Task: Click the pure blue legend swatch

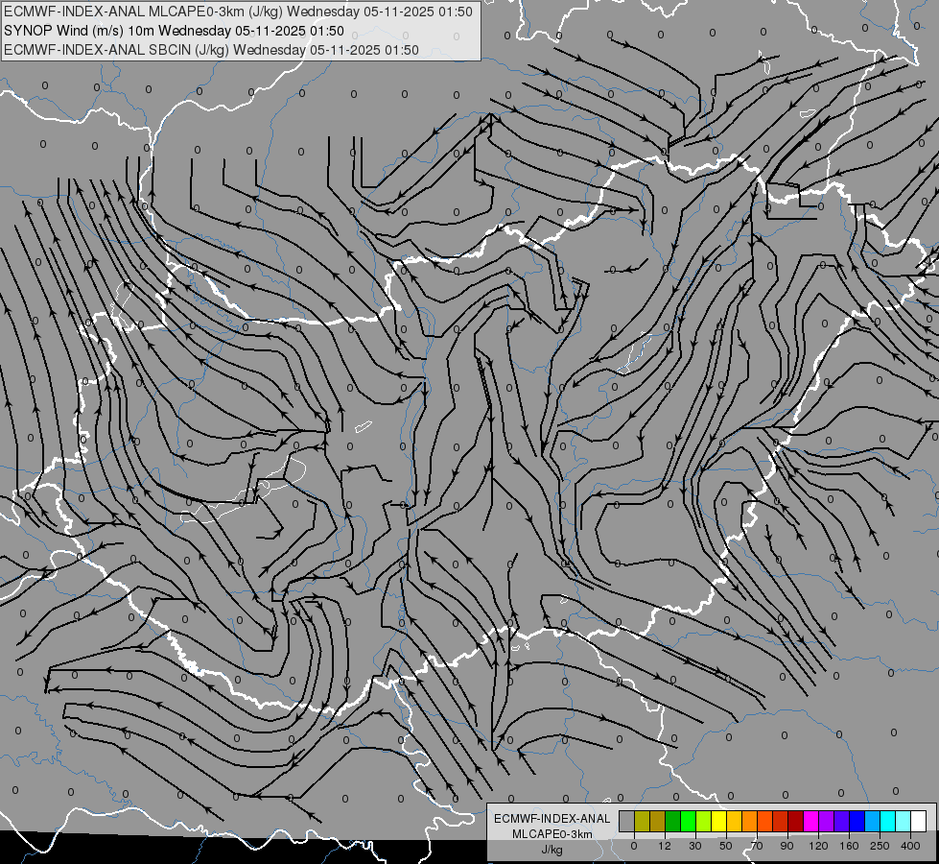Action: pos(857,822)
